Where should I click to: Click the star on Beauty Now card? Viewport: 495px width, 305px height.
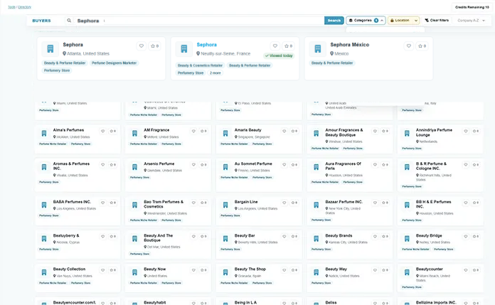pos(203,270)
